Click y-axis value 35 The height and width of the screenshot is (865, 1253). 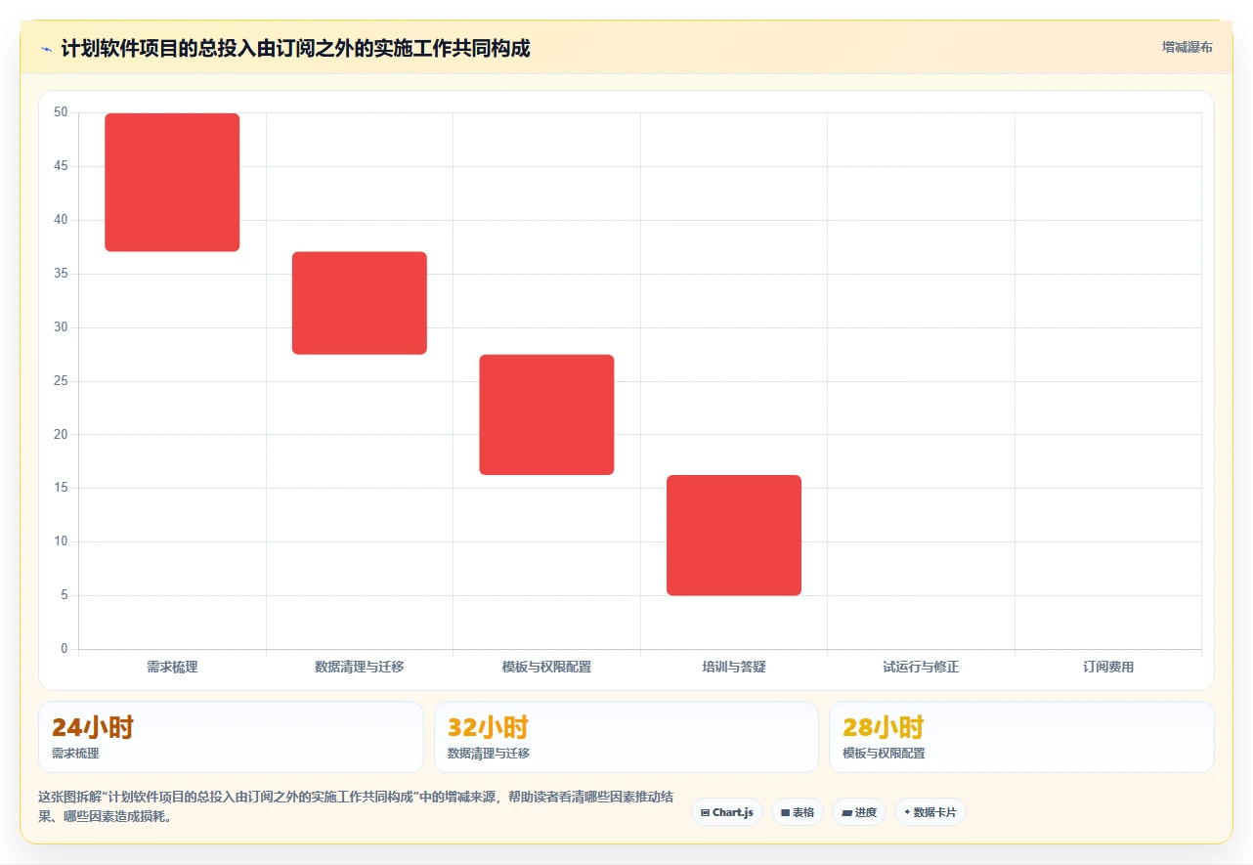pyautogui.click(x=61, y=274)
